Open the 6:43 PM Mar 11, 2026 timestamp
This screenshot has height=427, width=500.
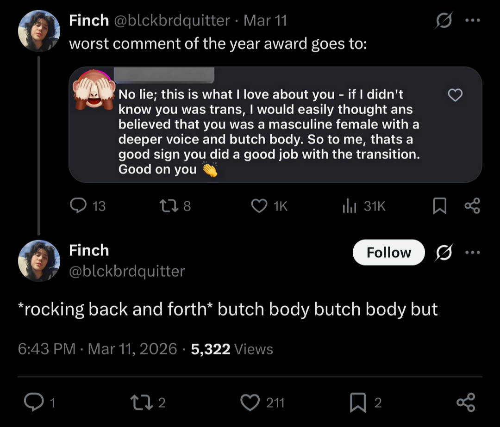click(x=97, y=349)
